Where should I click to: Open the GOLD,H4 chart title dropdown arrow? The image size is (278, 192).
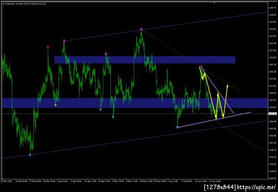tap(3, 4)
